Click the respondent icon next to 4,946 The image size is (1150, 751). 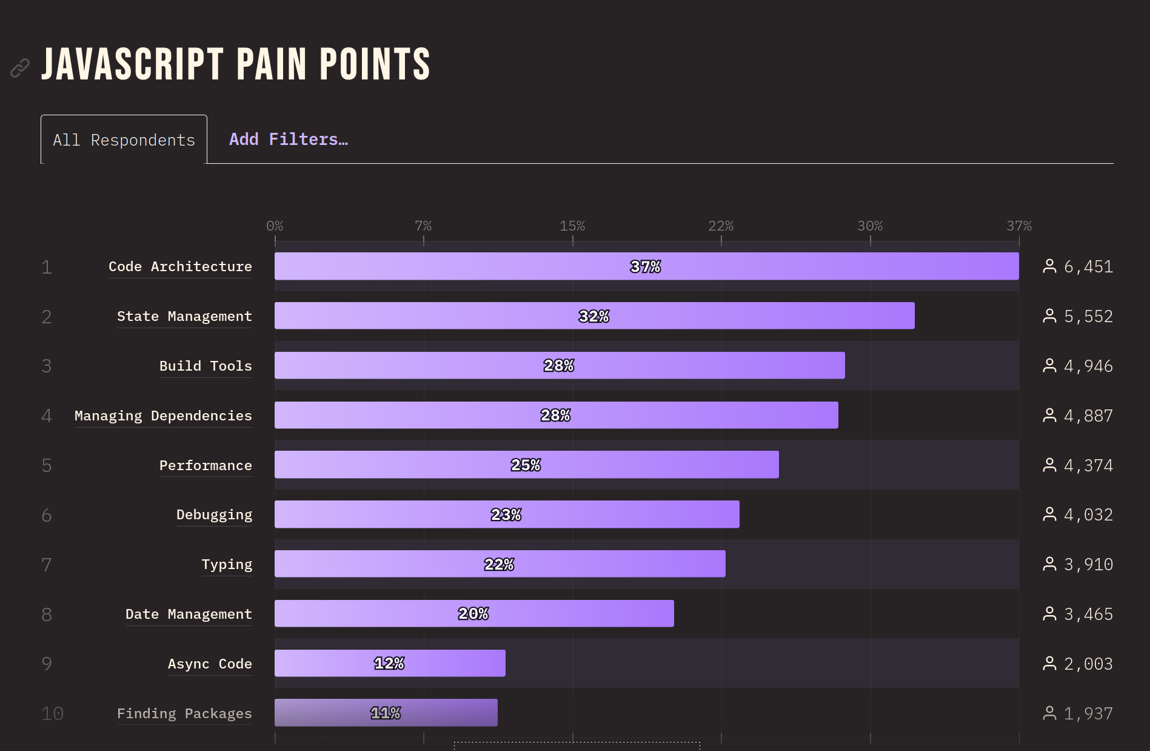(1049, 366)
